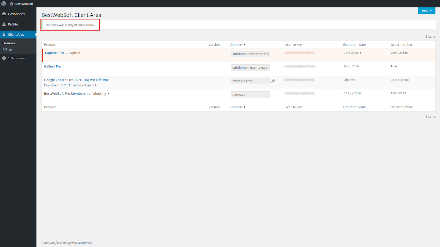
Task: Click the bottom Version column header
Action: click(x=214, y=107)
